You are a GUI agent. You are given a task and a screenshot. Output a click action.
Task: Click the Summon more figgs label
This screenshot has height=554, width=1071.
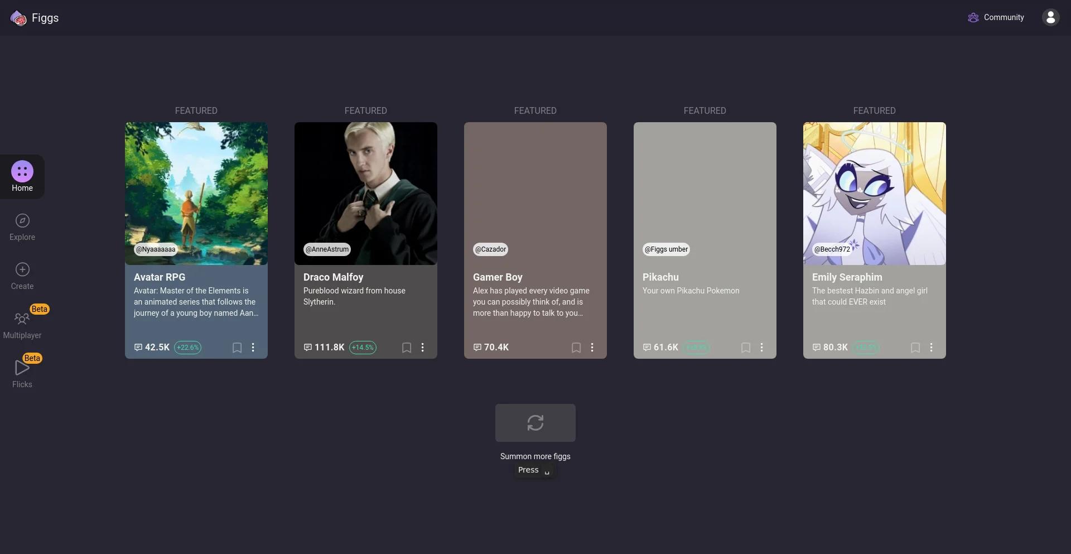[x=535, y=456]
